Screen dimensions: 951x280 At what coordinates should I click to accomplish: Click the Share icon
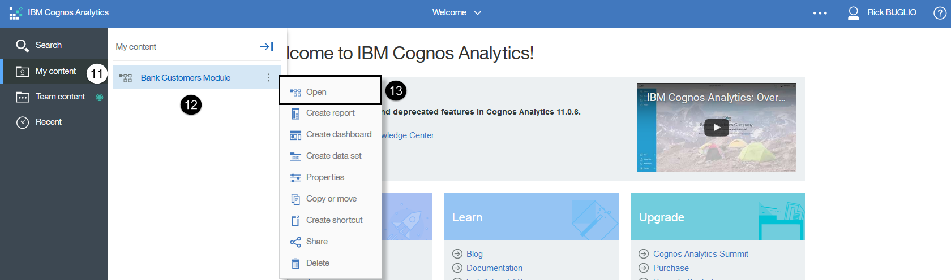[x=295, y=242]
